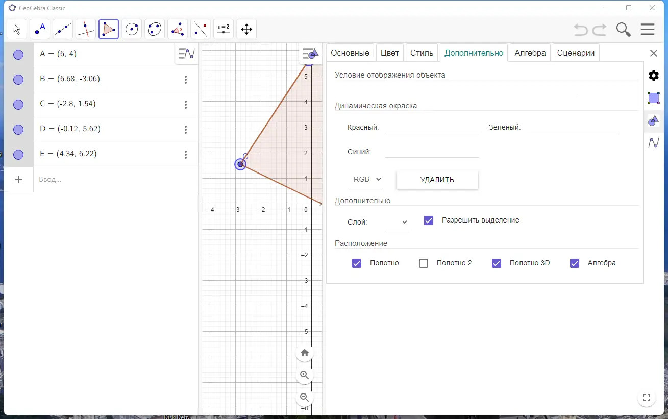Click the Красный input field
668x419 pixels.
coord(432,127)
